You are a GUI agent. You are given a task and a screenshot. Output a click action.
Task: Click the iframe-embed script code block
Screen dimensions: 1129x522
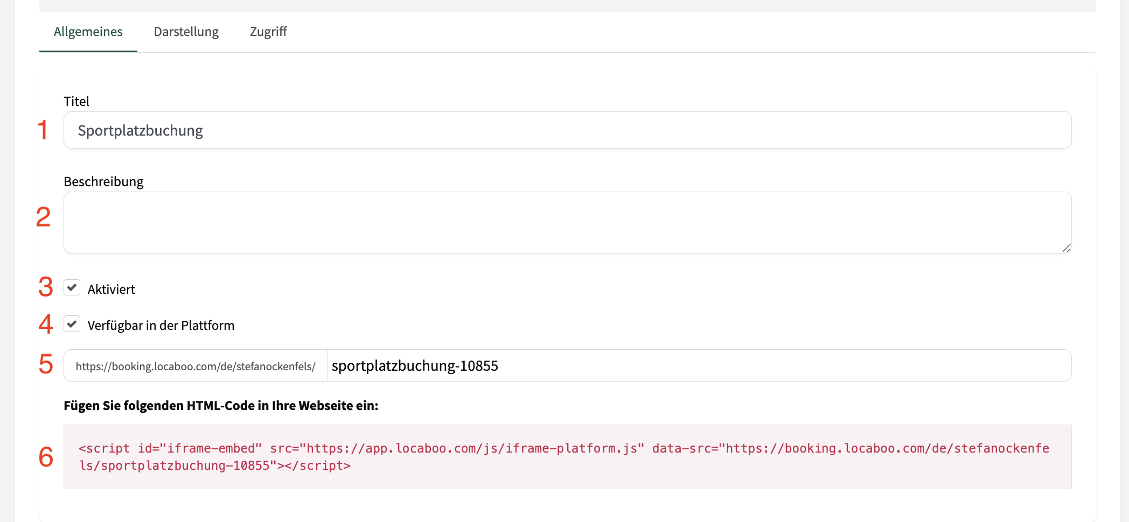click(x=567, y=457)
